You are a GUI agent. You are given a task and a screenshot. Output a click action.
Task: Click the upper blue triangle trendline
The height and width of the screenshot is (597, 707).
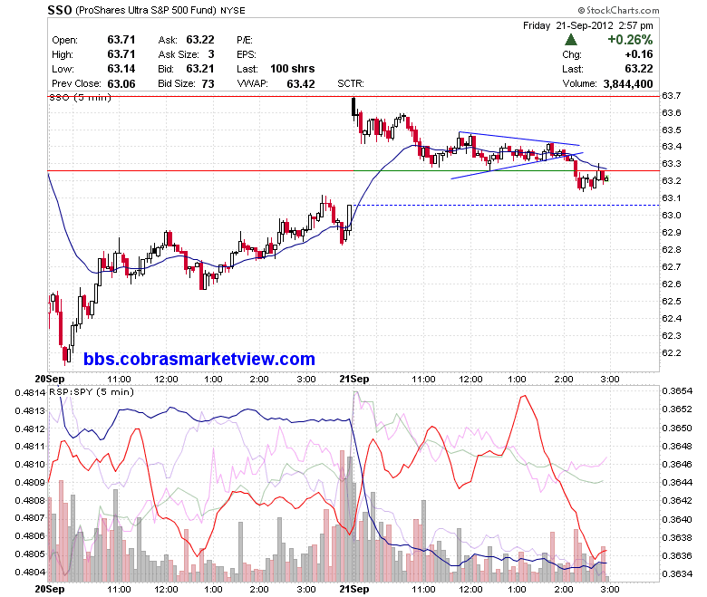point(519,139)
